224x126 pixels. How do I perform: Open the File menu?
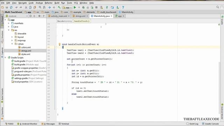[x=2, y=3]
